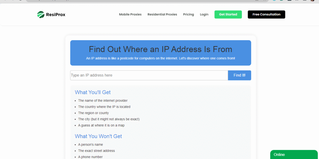Screen dimensions: 319x159
Task: Click the Login link in header
Action: coord(204,14)
